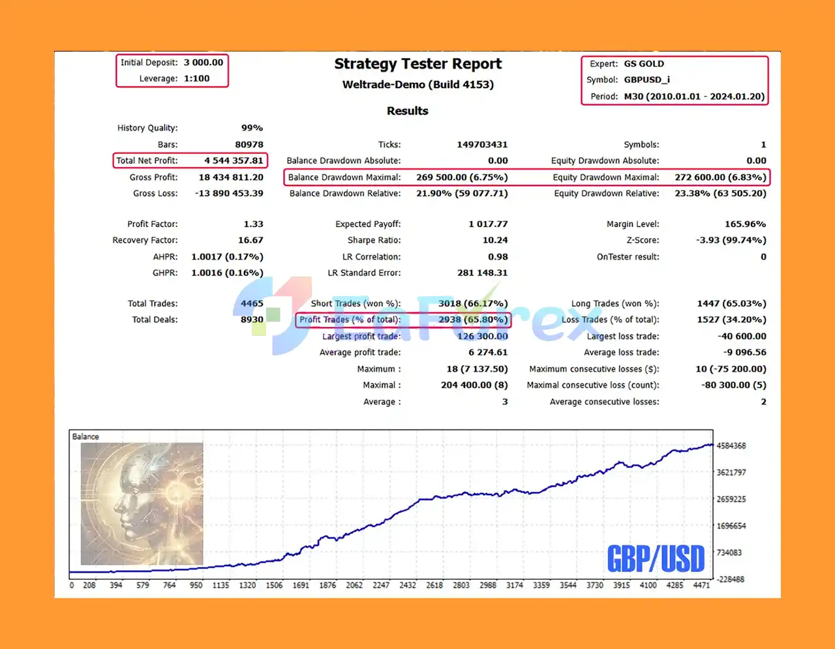835x649 pixels.
Task: Click the Profit Factor value 1.33
Action: pos(253,224)
